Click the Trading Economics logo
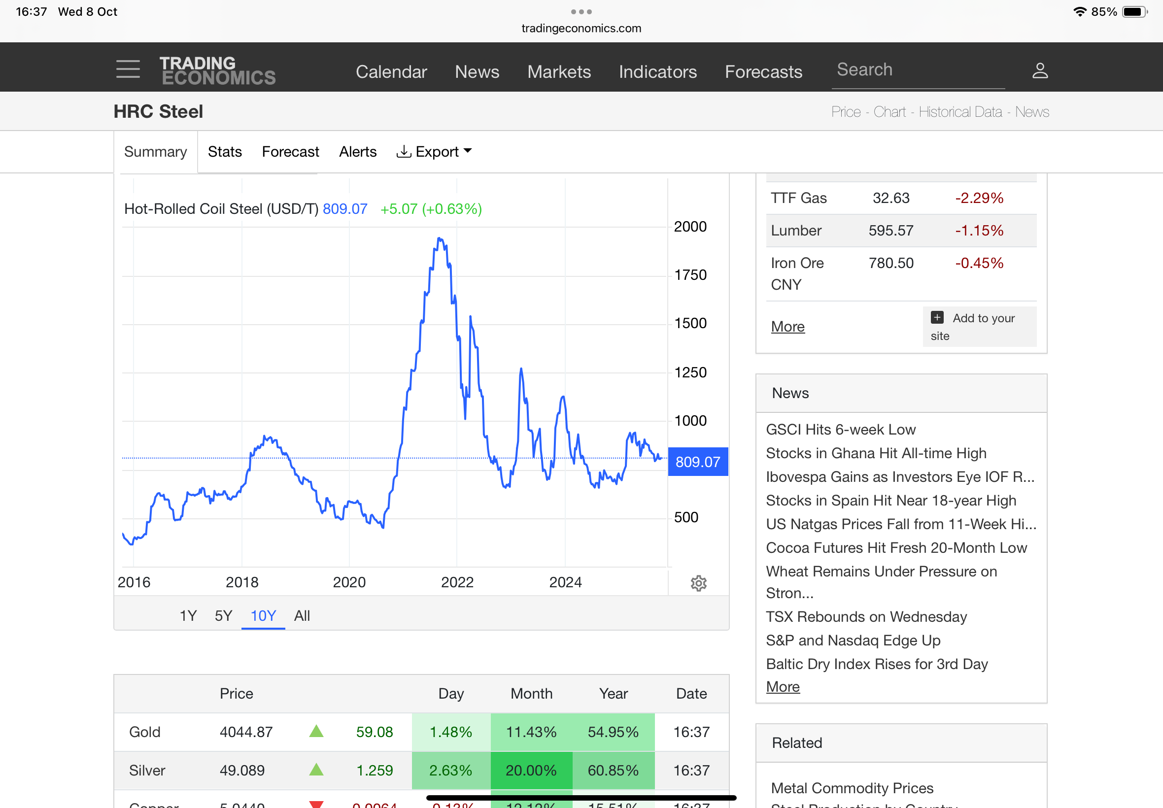The width and height of the screenshot is (1163, 808). [218, 70]
